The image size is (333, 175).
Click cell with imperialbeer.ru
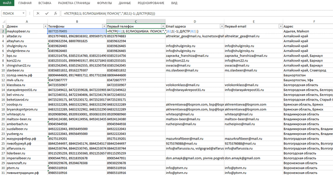(x=27, y=158)
